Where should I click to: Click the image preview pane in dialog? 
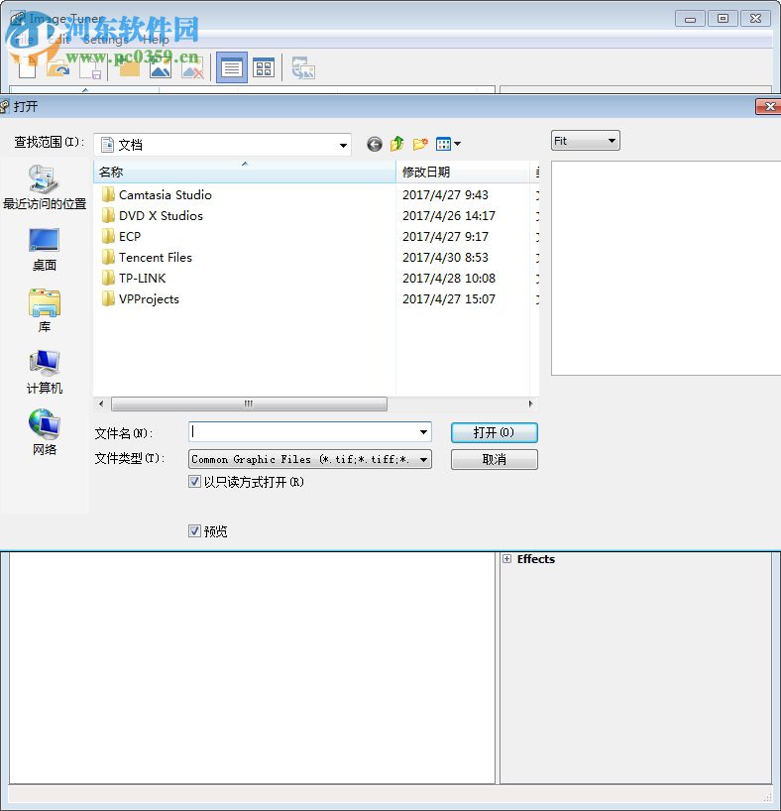click(x=666, y=268)
